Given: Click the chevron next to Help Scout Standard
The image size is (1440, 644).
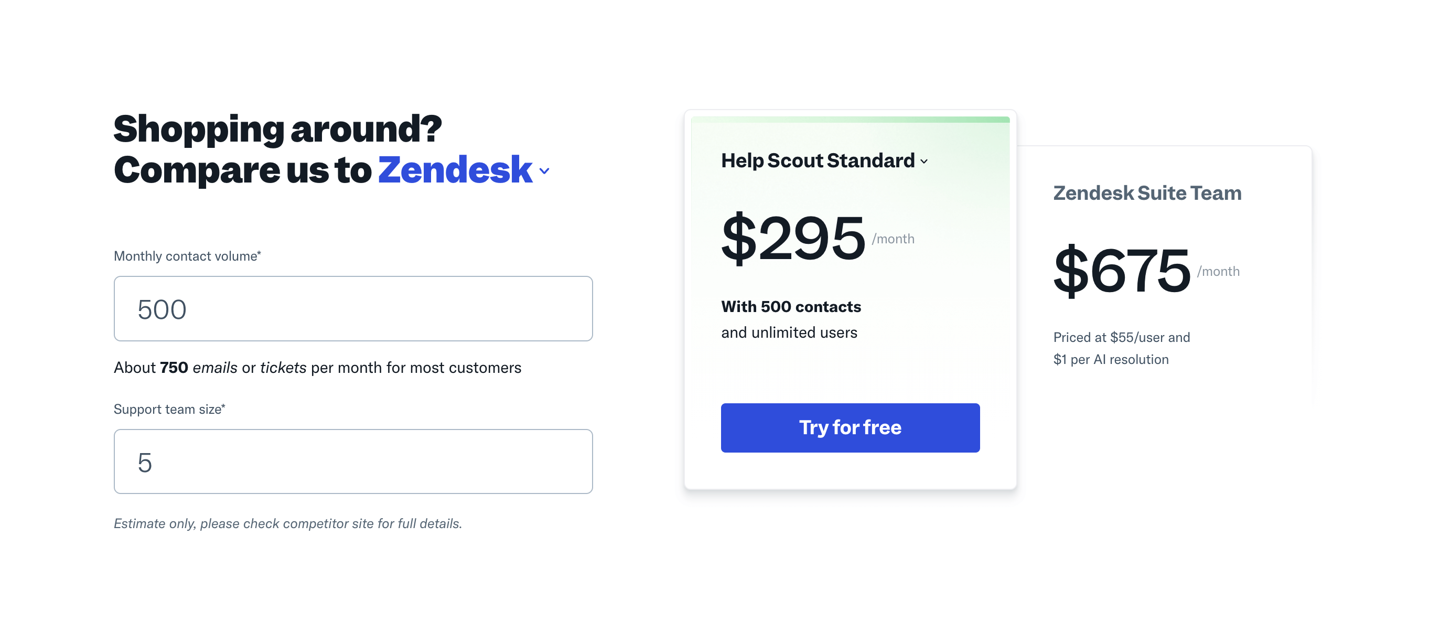Looking at the screenshot, I should click(x=924, y=162).
